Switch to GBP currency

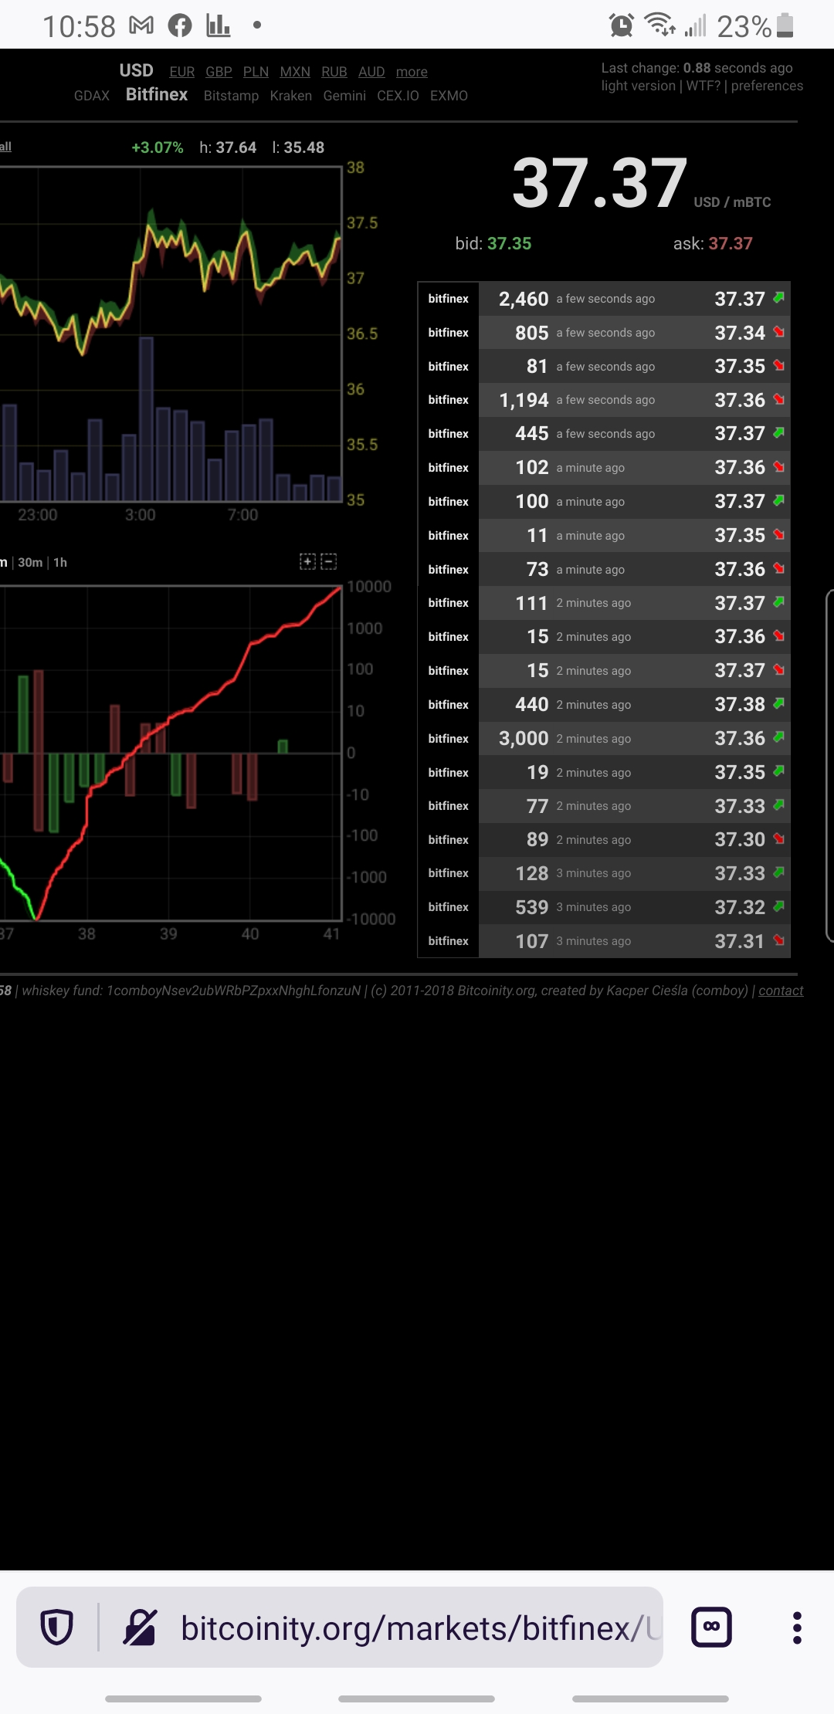[x=219, y=72]
